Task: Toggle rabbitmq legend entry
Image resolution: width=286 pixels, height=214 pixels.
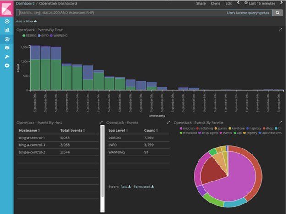Action: point(204,128)
